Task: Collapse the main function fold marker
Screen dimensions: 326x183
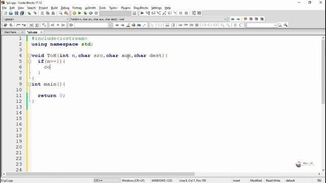Action: tap(30, 84)
